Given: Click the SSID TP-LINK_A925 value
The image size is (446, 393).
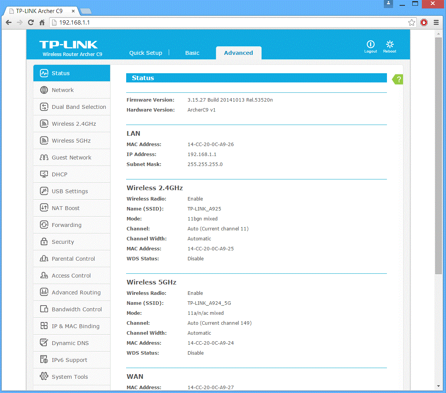Looking at the screenshot, I should (204, 209).
